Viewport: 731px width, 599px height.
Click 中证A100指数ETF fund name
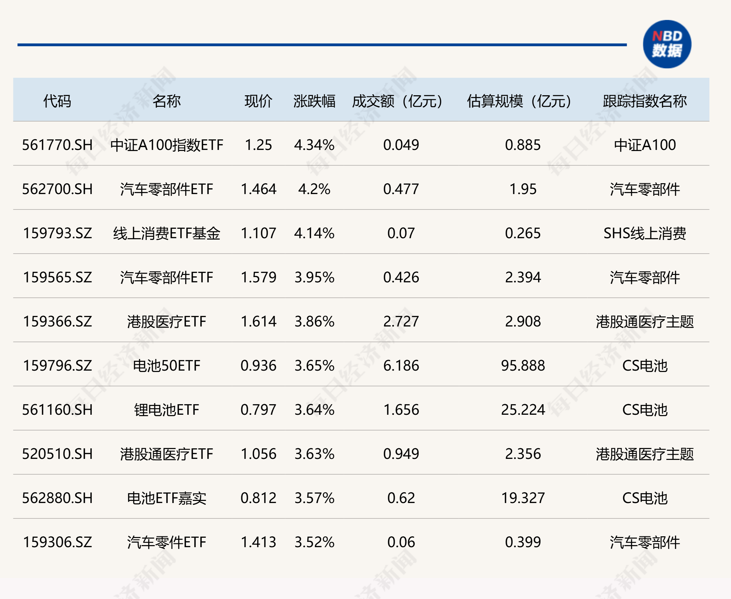point(166,145)
